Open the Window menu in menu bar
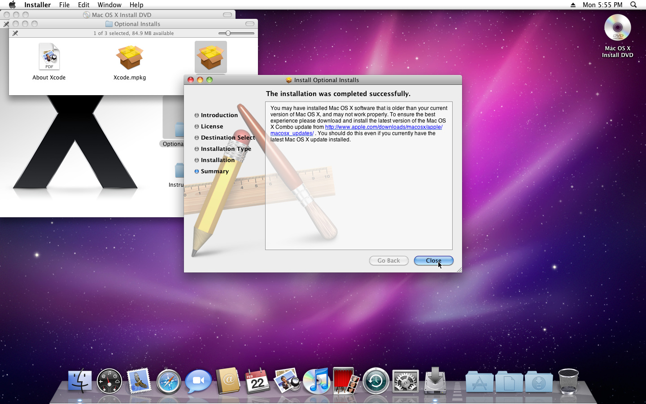This screenshot has width=646, height=404. coord(109,5)
